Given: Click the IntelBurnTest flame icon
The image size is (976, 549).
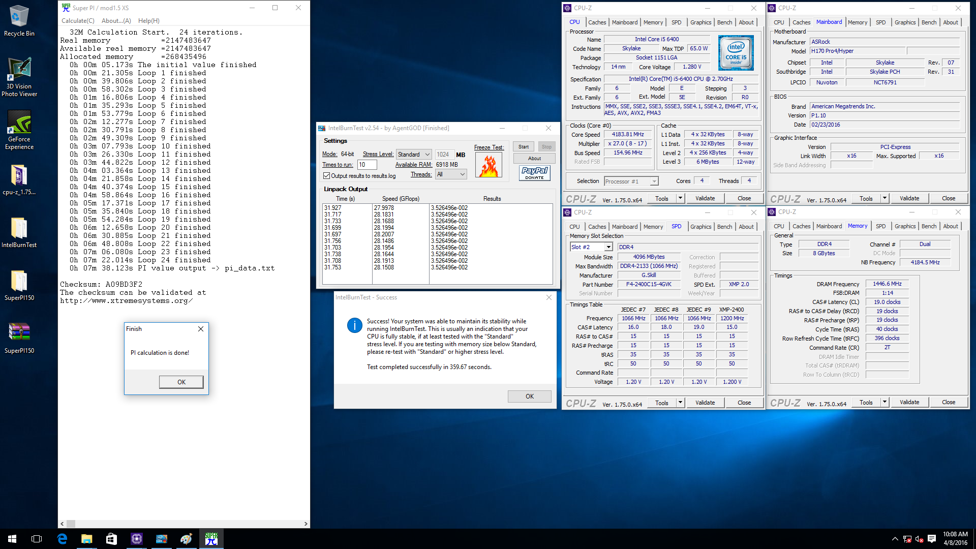Looking at the screenshot, I should tap(489, 165).
